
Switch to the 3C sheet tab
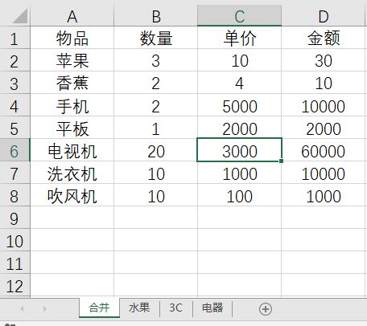tap(176, 308)
